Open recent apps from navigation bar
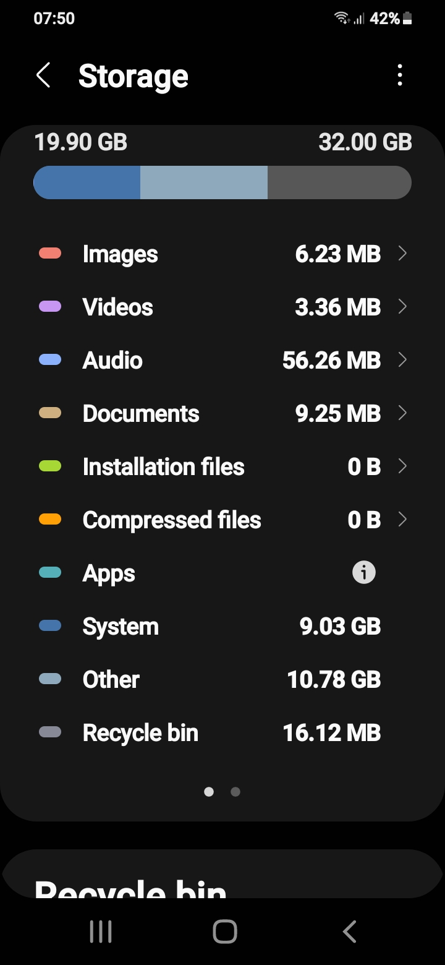This screenshot has width=445, height=965. click(101, 932)
